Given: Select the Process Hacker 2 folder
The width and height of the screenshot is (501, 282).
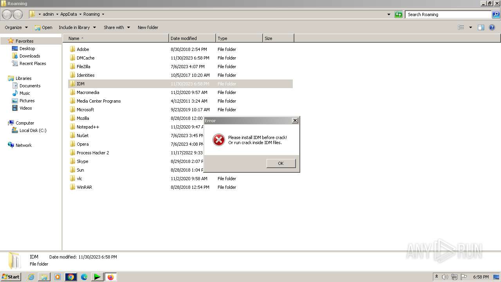Looking at the screenshot, I should tap(93, 153).
